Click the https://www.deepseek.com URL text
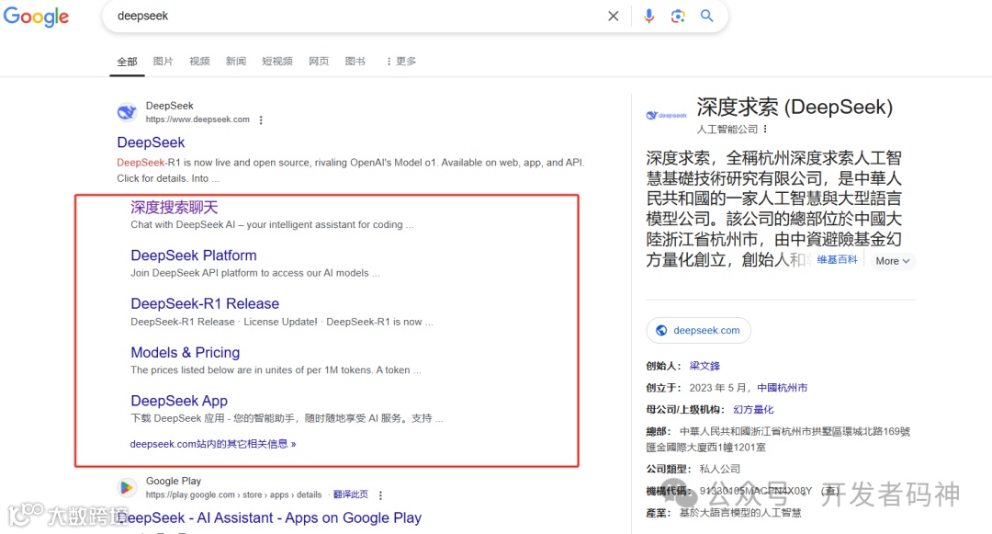 pyautogui.click(x=197, y=119)
